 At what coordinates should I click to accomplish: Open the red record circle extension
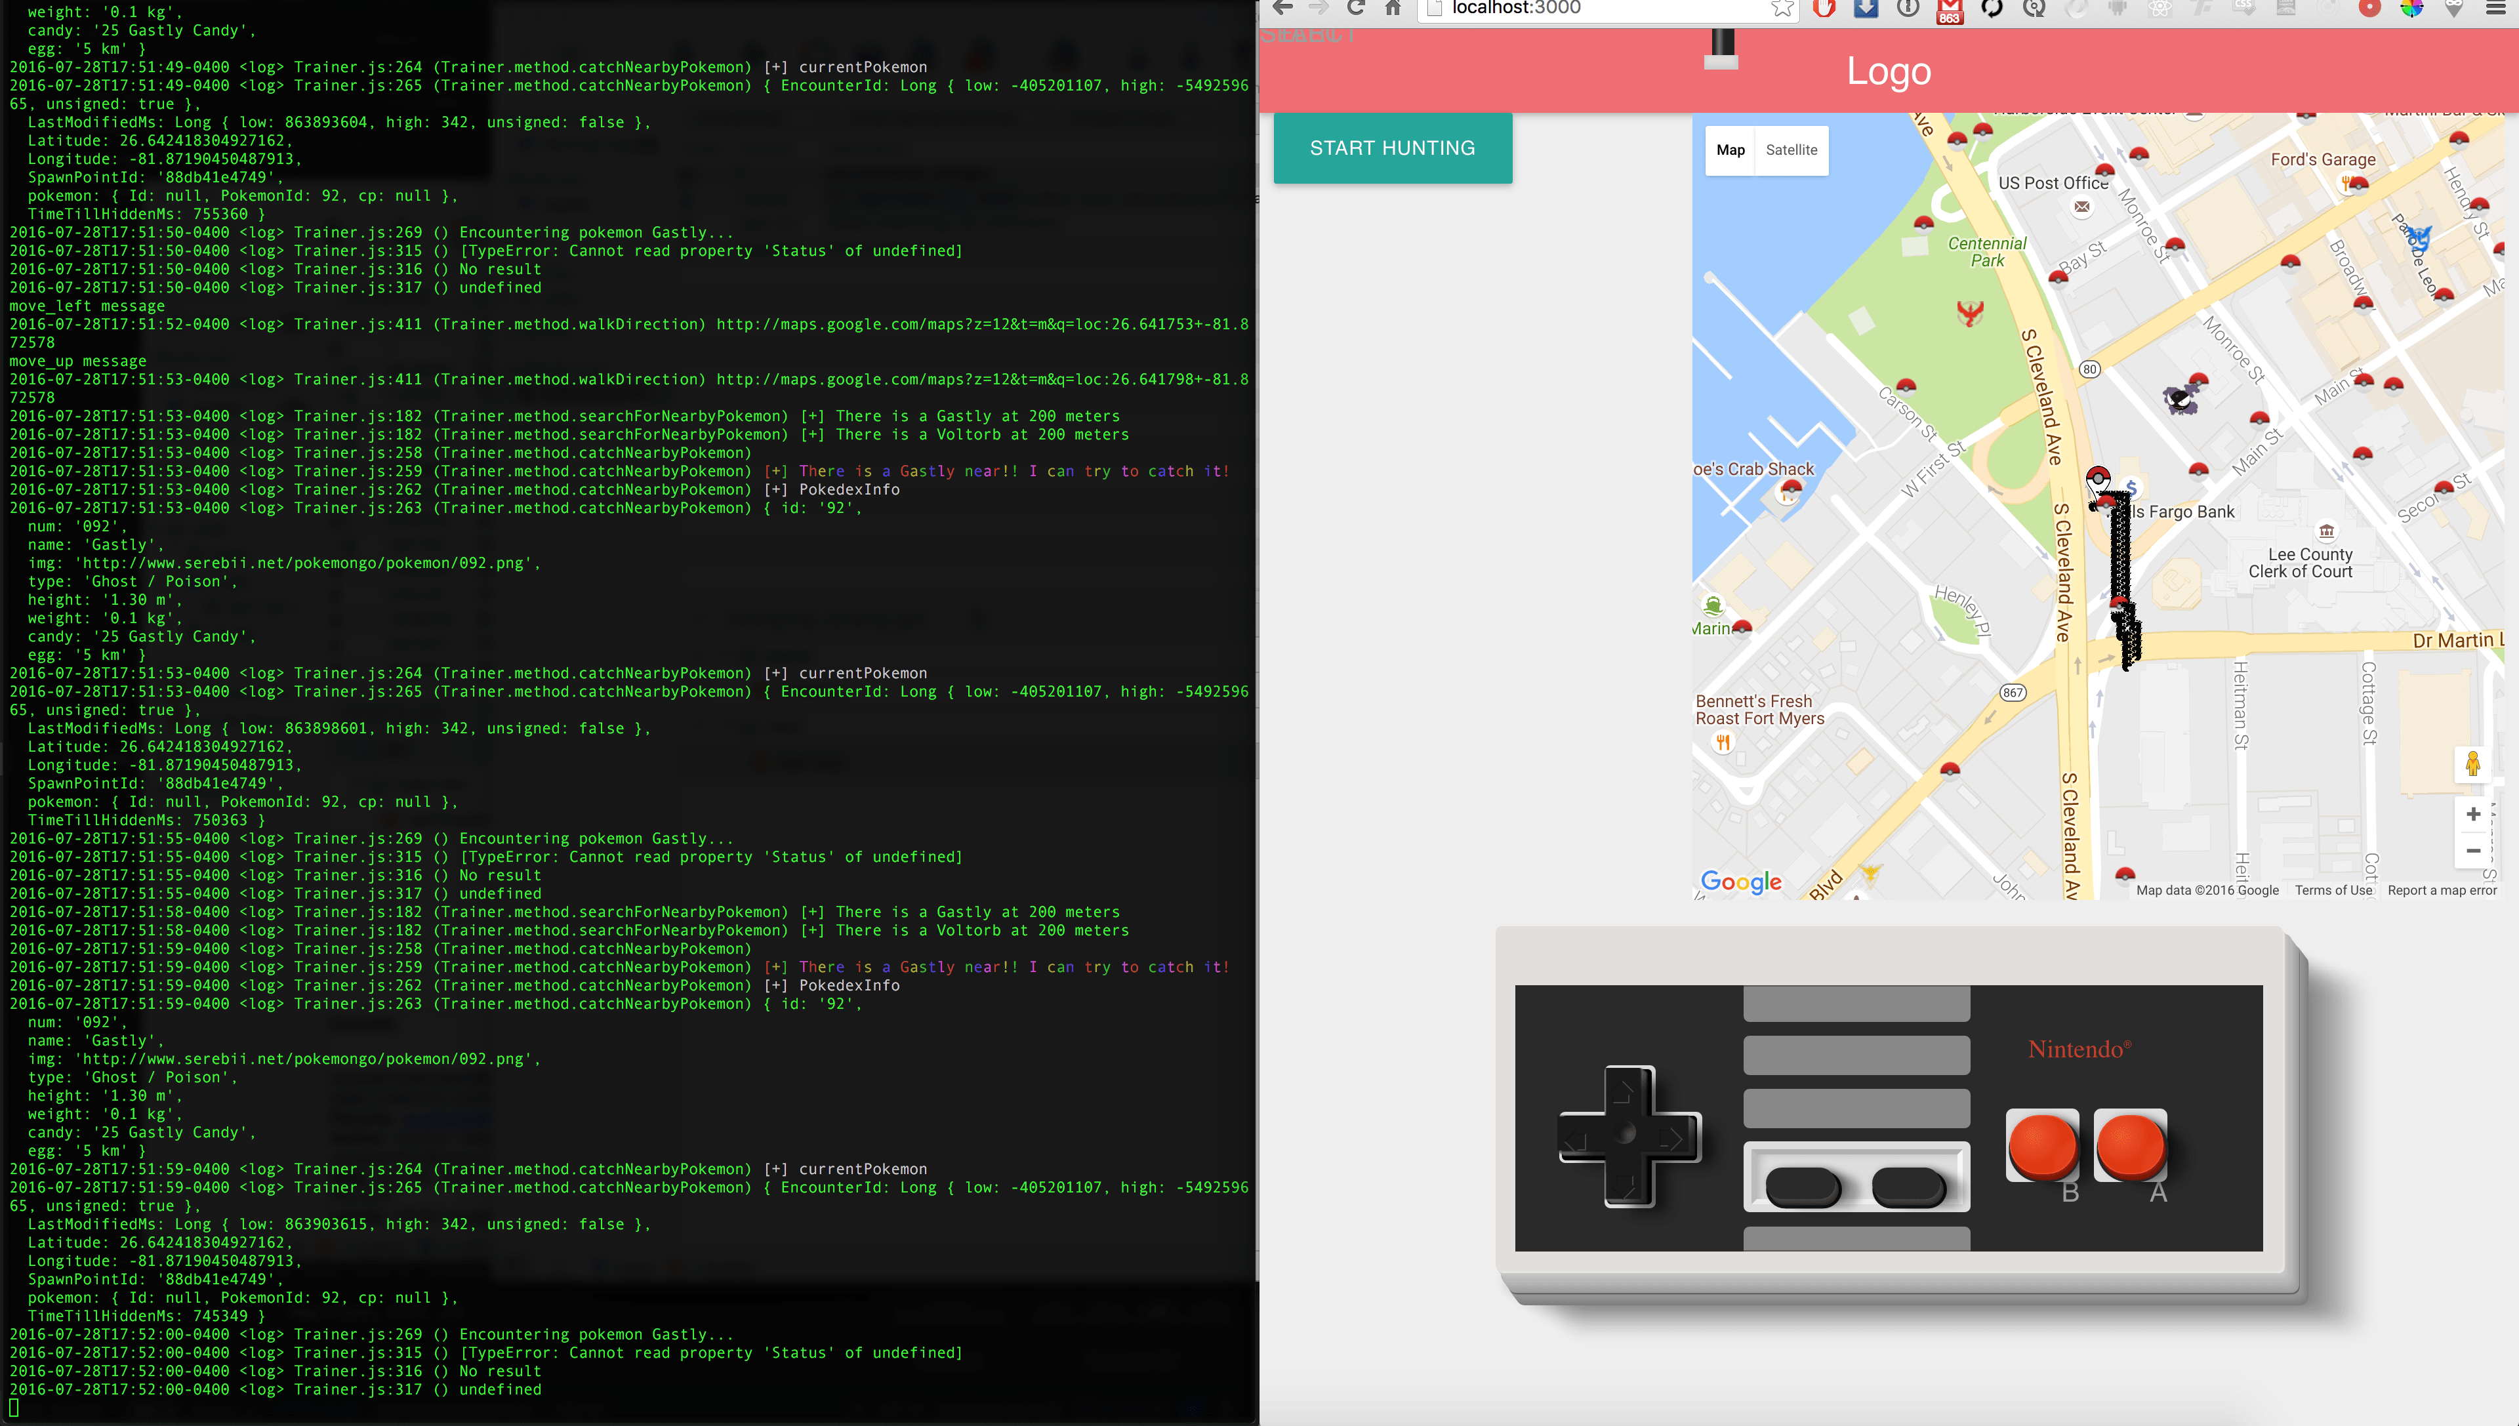[2369, 9]
